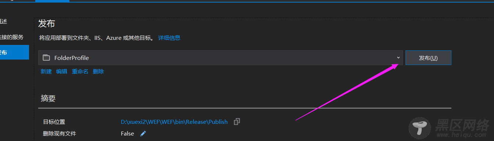
Task: Switch to the 连接的服务 sidebar tab
Action: point(12,37)
